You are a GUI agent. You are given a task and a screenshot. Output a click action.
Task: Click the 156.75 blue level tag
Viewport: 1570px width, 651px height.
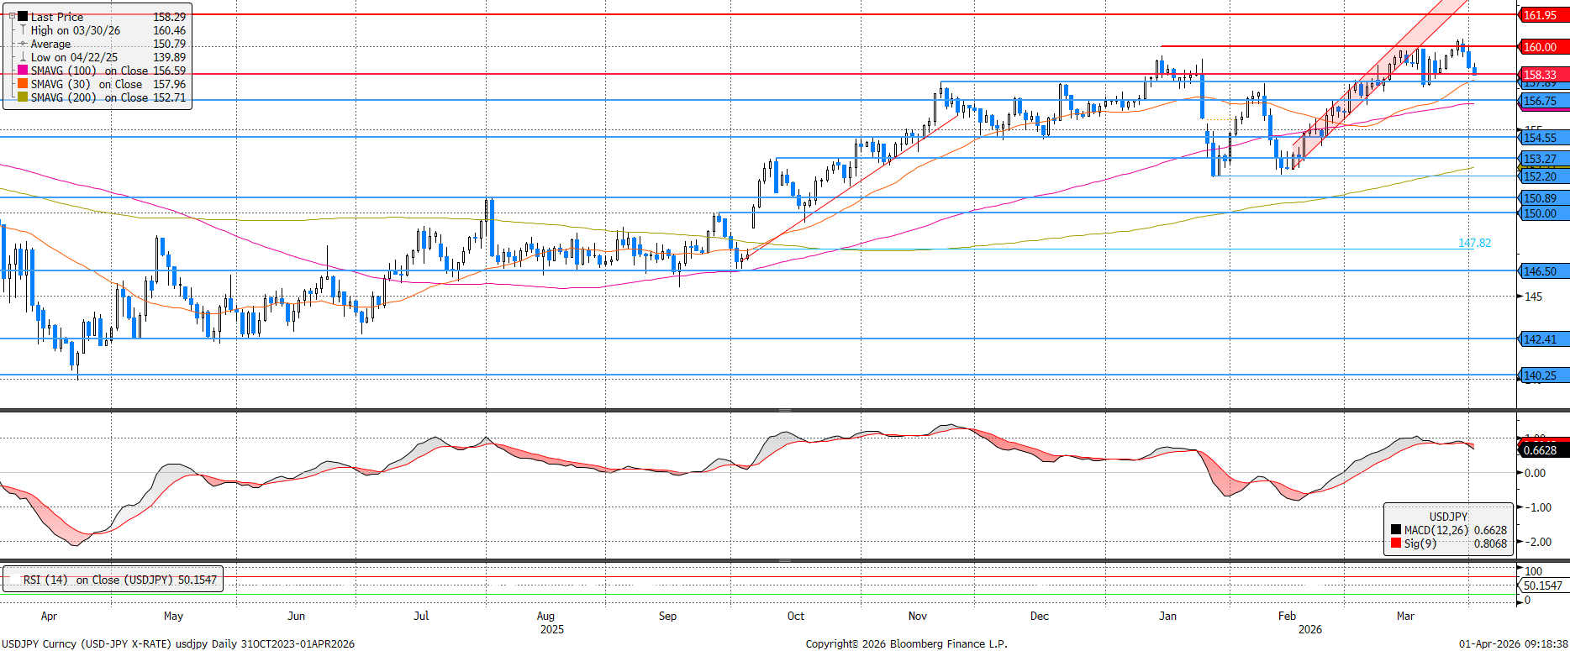click(1543, 101)
